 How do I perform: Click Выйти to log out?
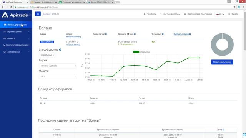click(233, 14)
